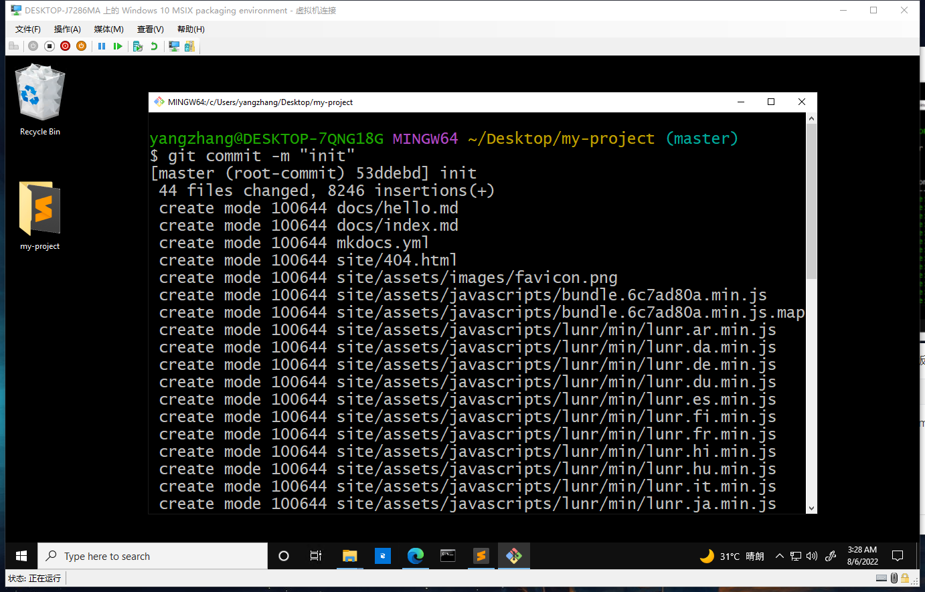The image size is (925, 592).
Task: Click the green Reset VM button
Action: [118, 46]
